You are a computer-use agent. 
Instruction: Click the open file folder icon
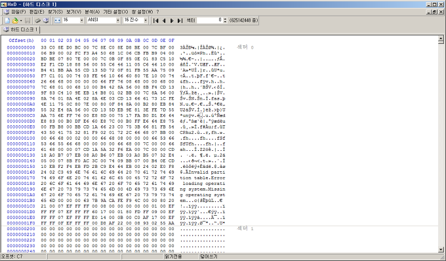[x=15, y=20]
